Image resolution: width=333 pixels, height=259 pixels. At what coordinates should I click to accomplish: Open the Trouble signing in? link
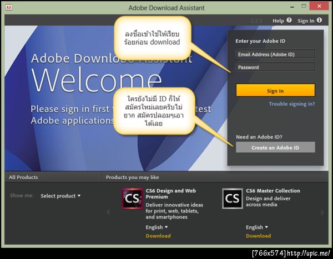tap(292, 104)
